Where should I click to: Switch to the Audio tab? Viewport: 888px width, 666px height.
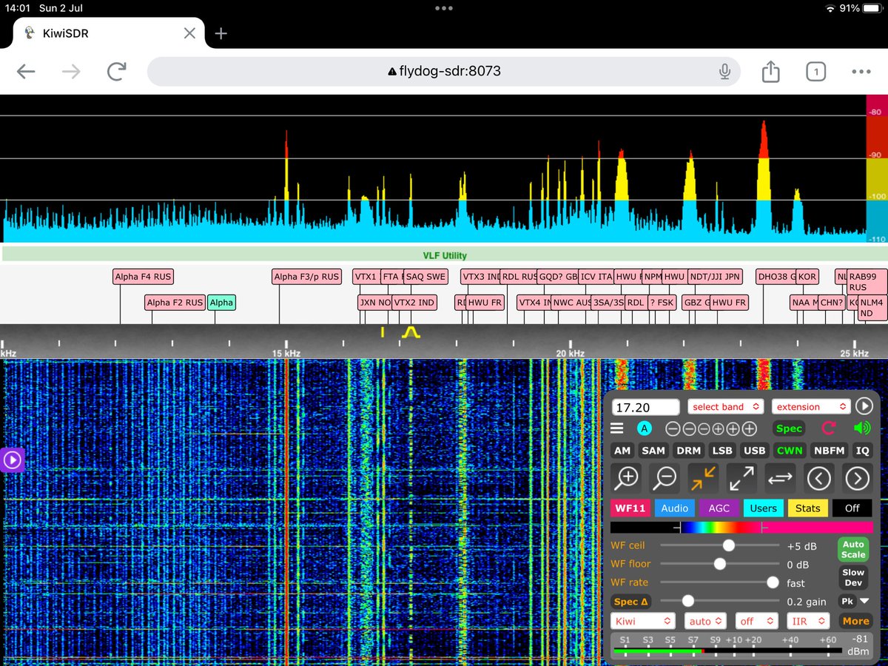click(x=674, y=508)
